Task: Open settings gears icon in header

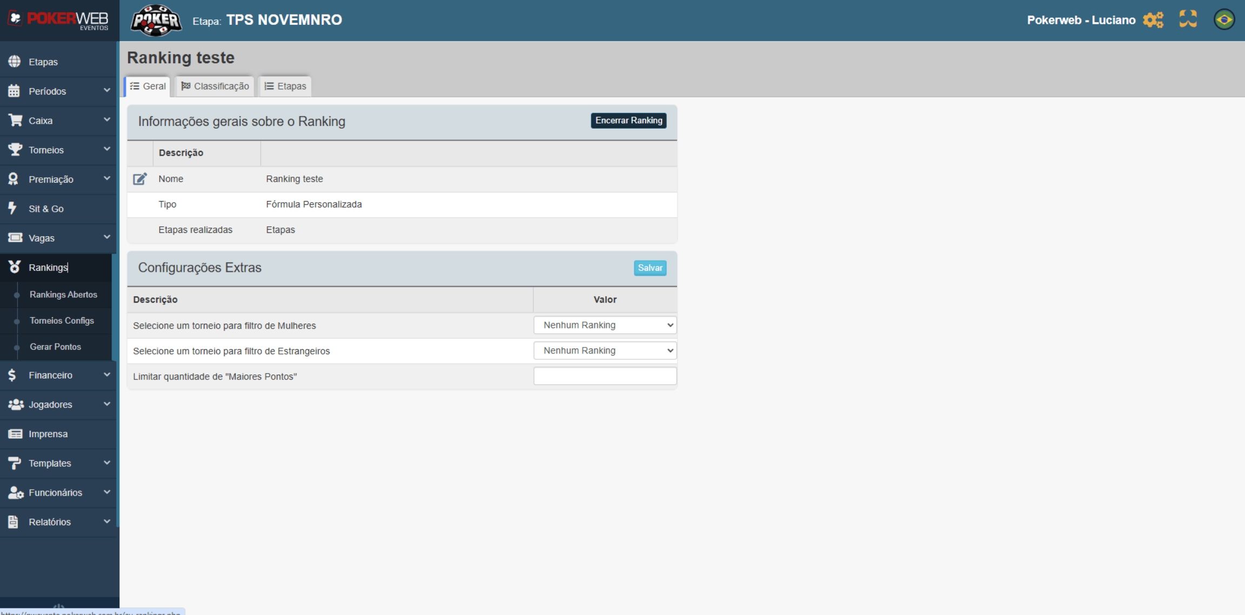Action: (1153, 20)
